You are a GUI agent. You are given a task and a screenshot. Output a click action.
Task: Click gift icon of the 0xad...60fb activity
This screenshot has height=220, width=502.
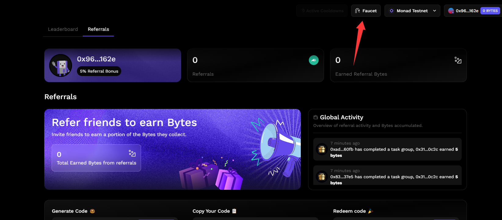pos(322,149)
